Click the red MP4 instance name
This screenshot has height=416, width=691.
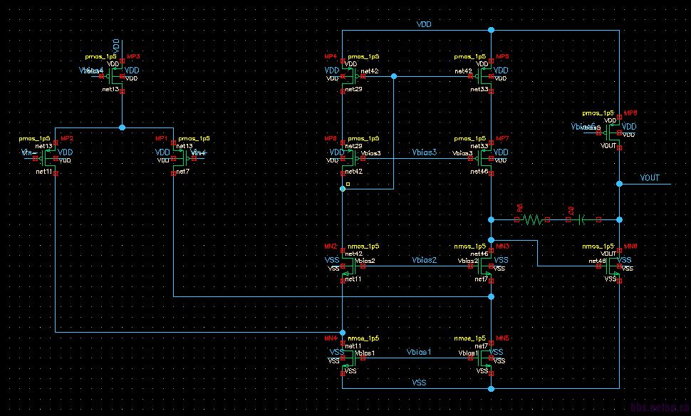[331, 56]
